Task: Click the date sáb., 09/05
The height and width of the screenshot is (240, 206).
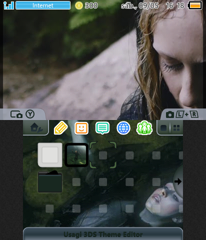Action: click(x=140, y=6)
